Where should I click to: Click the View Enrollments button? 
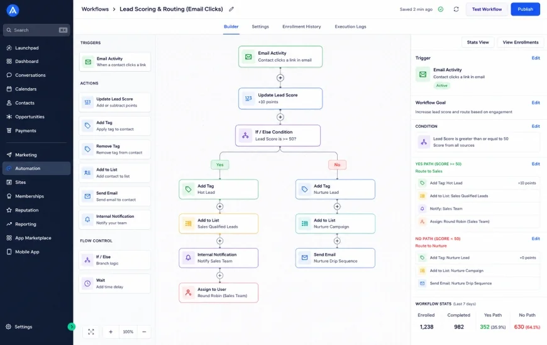521,42
